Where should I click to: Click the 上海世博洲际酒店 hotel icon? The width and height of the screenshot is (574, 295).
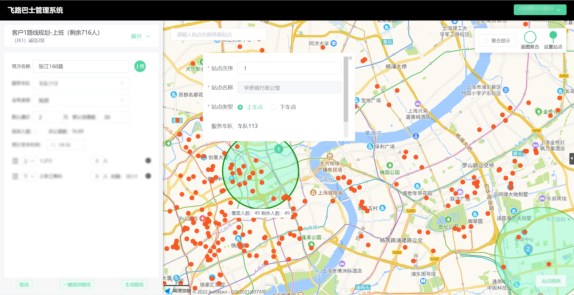click(x=342, y=263)
